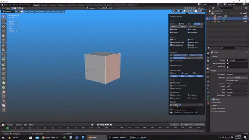
Task: Switch to the Modeling workspace tab
Action: tap(44, 5)
